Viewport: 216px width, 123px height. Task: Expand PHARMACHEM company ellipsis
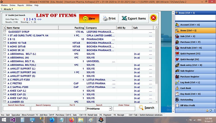click(x=113, y=40)
